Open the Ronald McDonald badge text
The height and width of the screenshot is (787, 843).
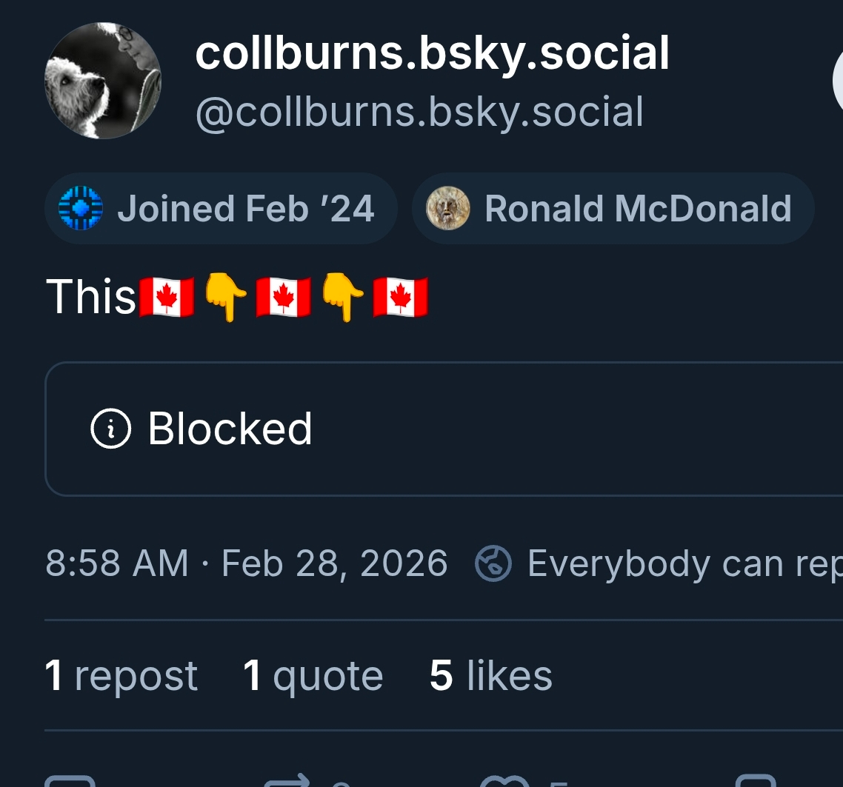638,209
